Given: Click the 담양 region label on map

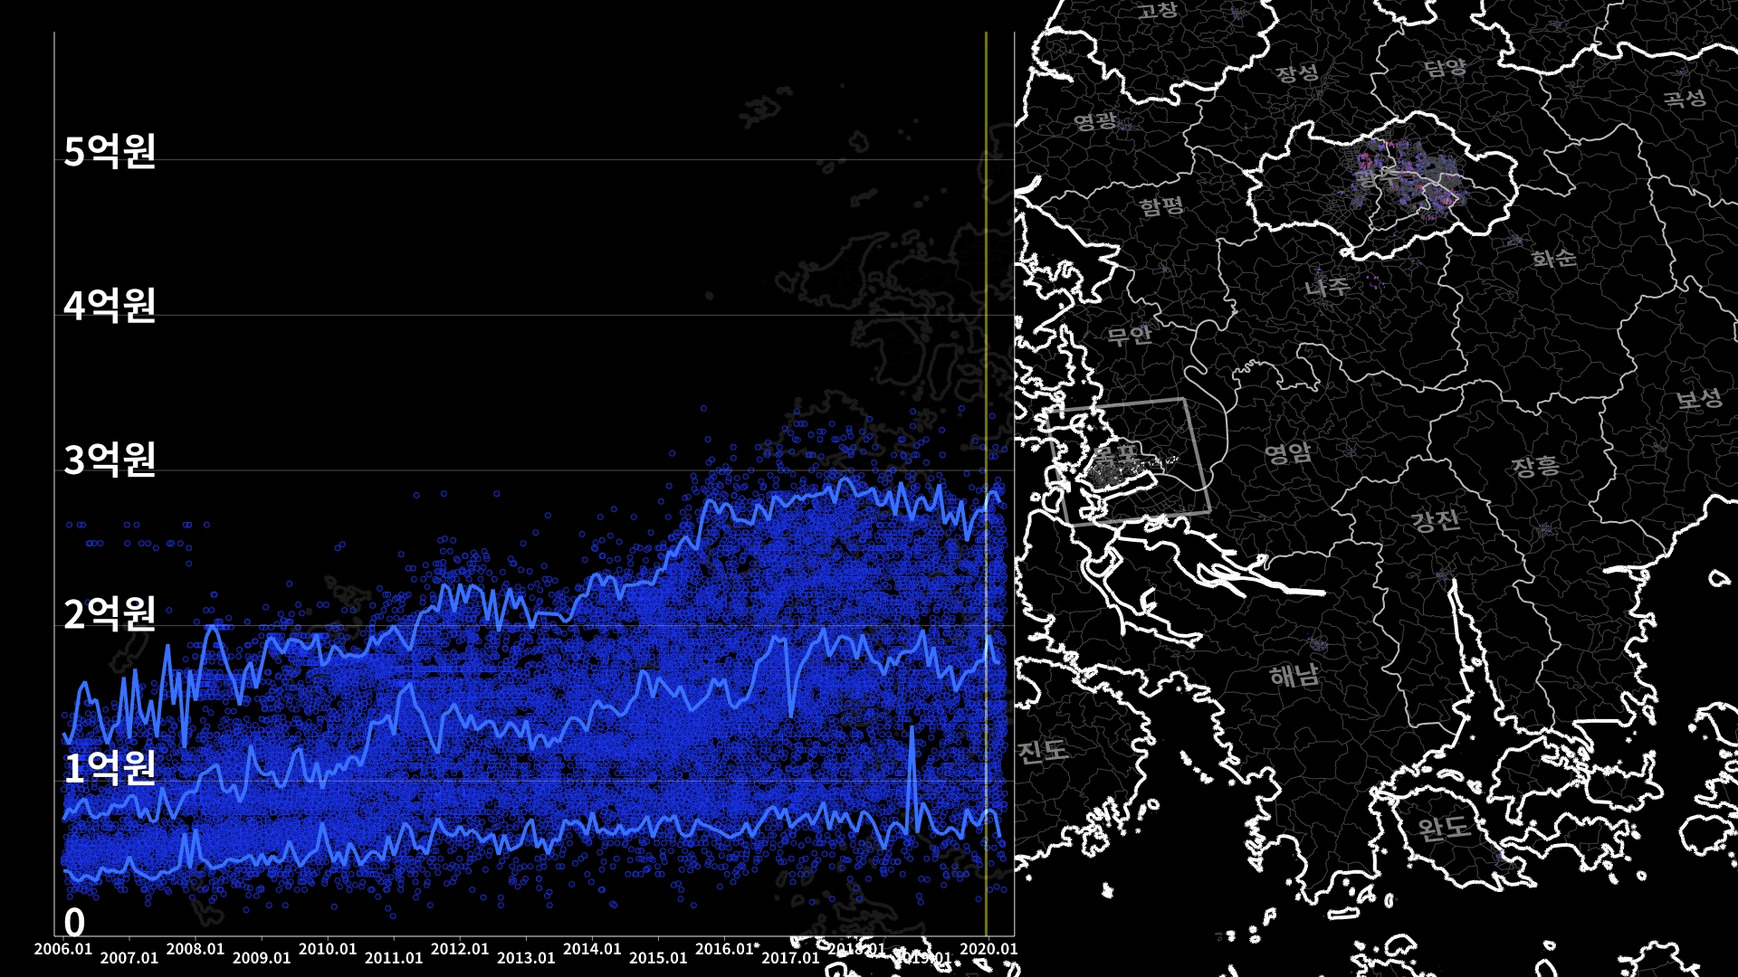Looking at the screenshot, I should point(1445,68).
